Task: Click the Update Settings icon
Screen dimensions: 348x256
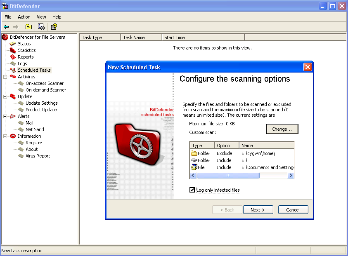Action: point(21,103)
